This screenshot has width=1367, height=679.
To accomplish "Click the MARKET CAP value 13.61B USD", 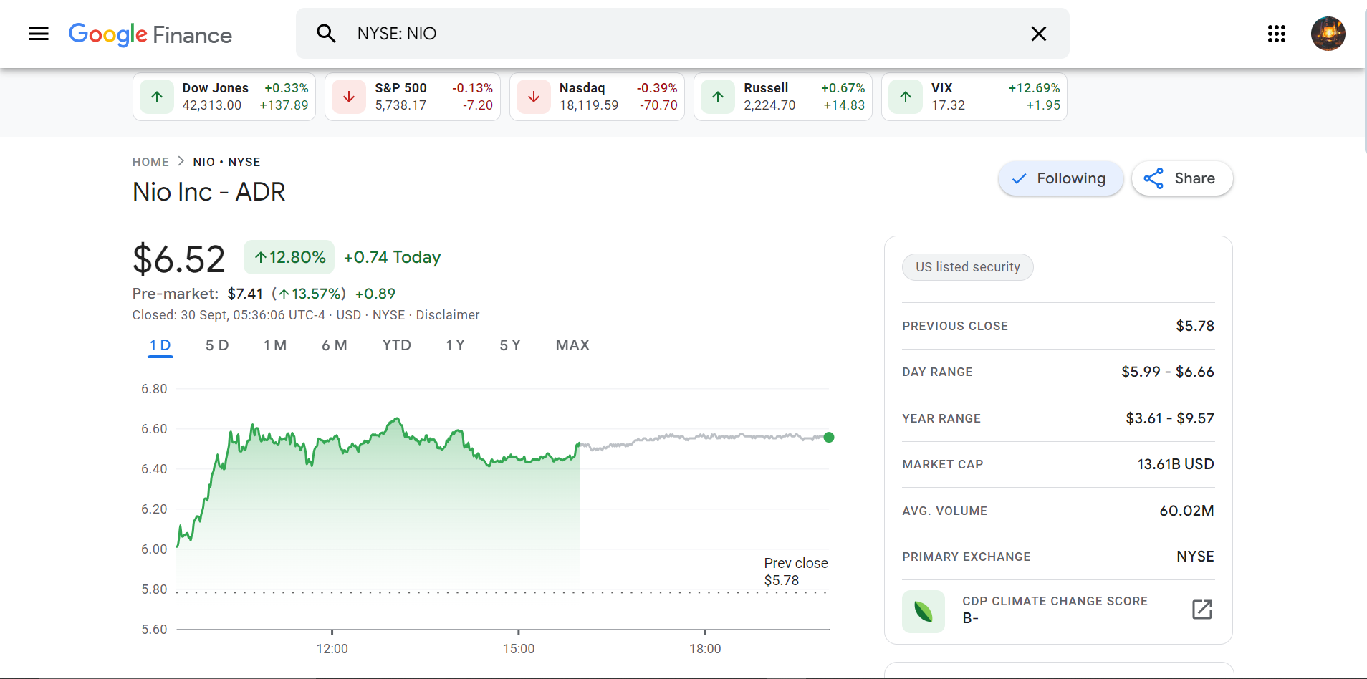I will tap(1176, 464).
